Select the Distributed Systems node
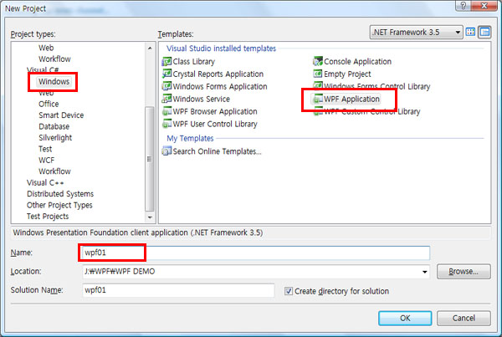502x337 pixels. point(60,194)
